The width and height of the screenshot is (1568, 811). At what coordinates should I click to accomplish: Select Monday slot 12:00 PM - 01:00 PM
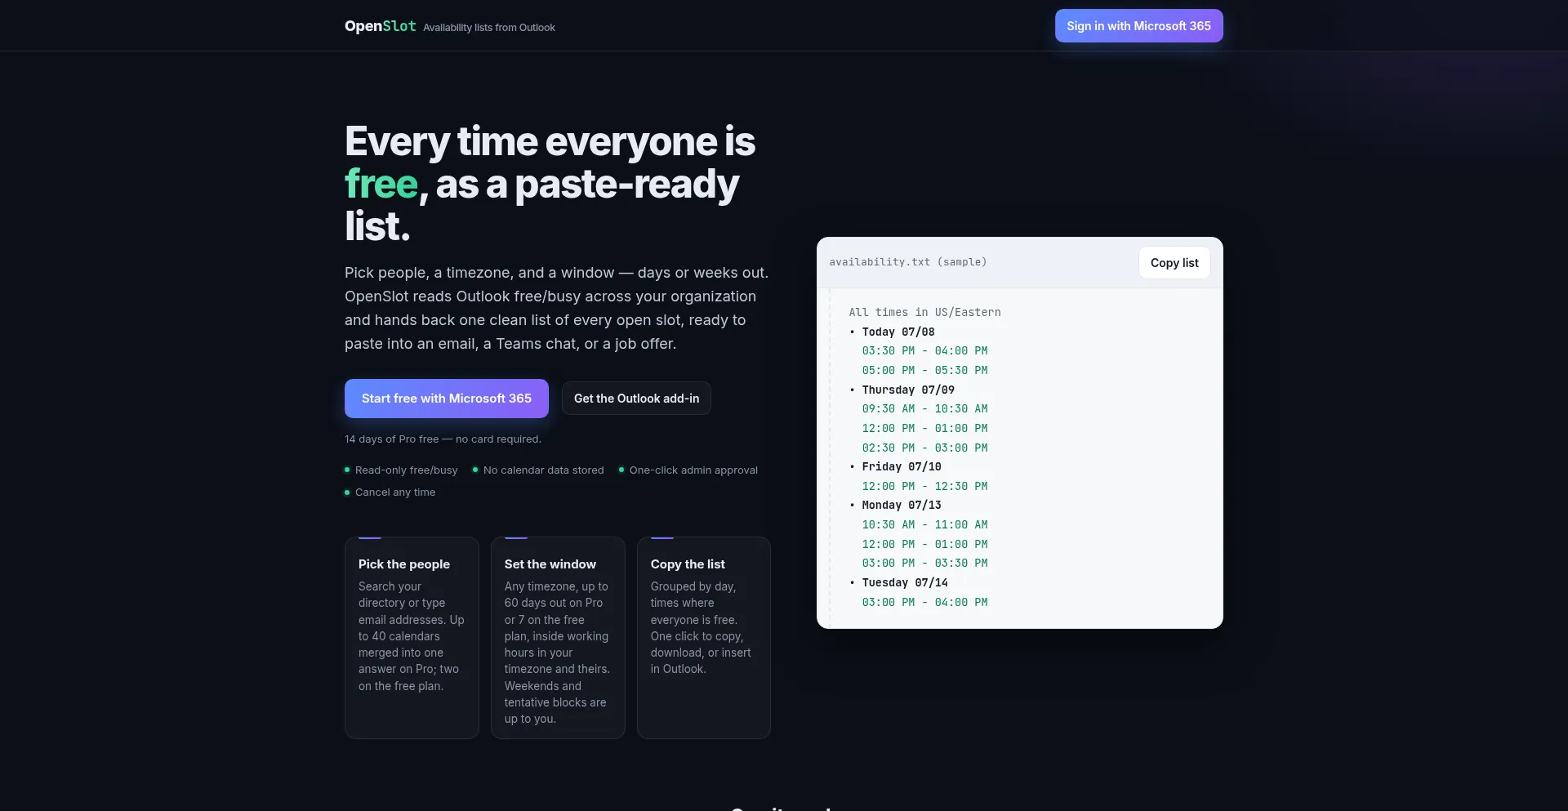pyautogui.click(x=924, y=545)
